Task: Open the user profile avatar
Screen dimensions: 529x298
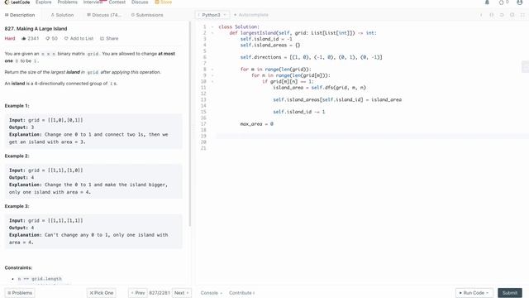Action: click(520, 2)
